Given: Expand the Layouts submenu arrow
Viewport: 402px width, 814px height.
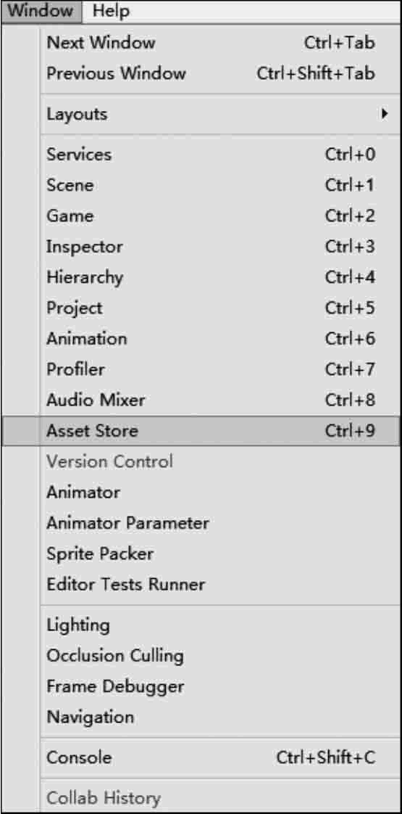Looking at the screenshot, I should (x=384, y=113).
